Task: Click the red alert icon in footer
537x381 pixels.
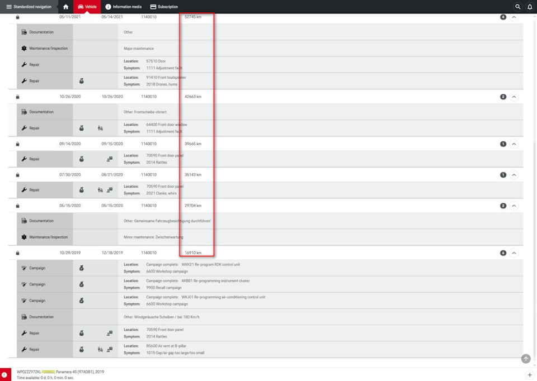Action: pos(4,375)
